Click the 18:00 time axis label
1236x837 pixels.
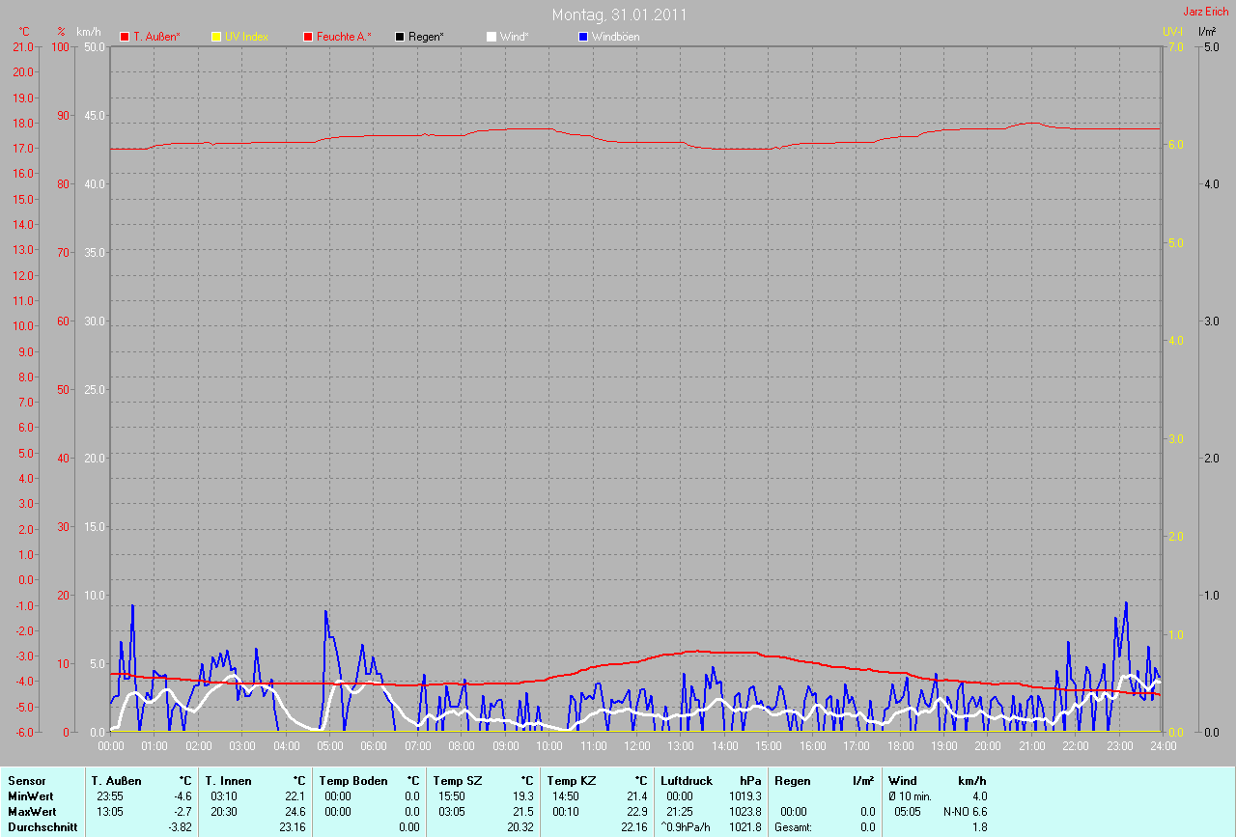900,746
